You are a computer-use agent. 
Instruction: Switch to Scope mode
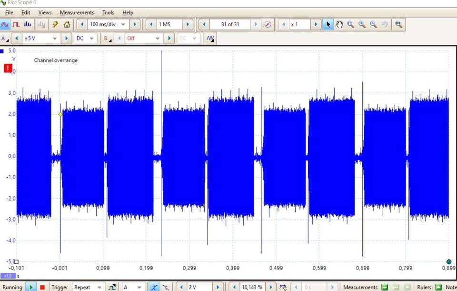(6, 24)
